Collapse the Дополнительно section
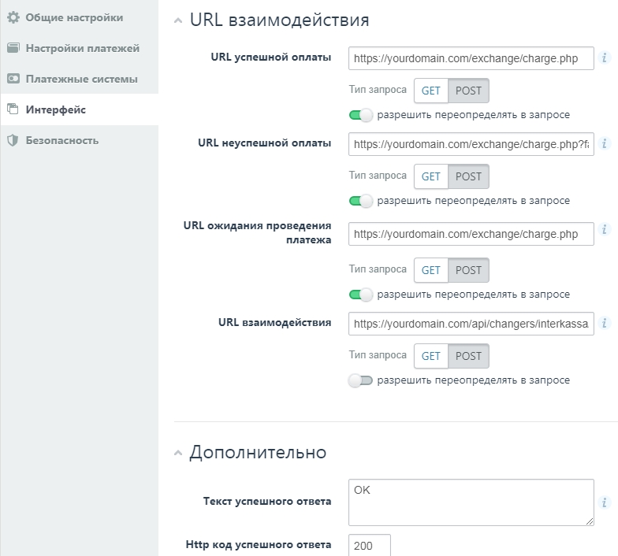618x556 pixels. pyautogui.click(x=178, y=453)
